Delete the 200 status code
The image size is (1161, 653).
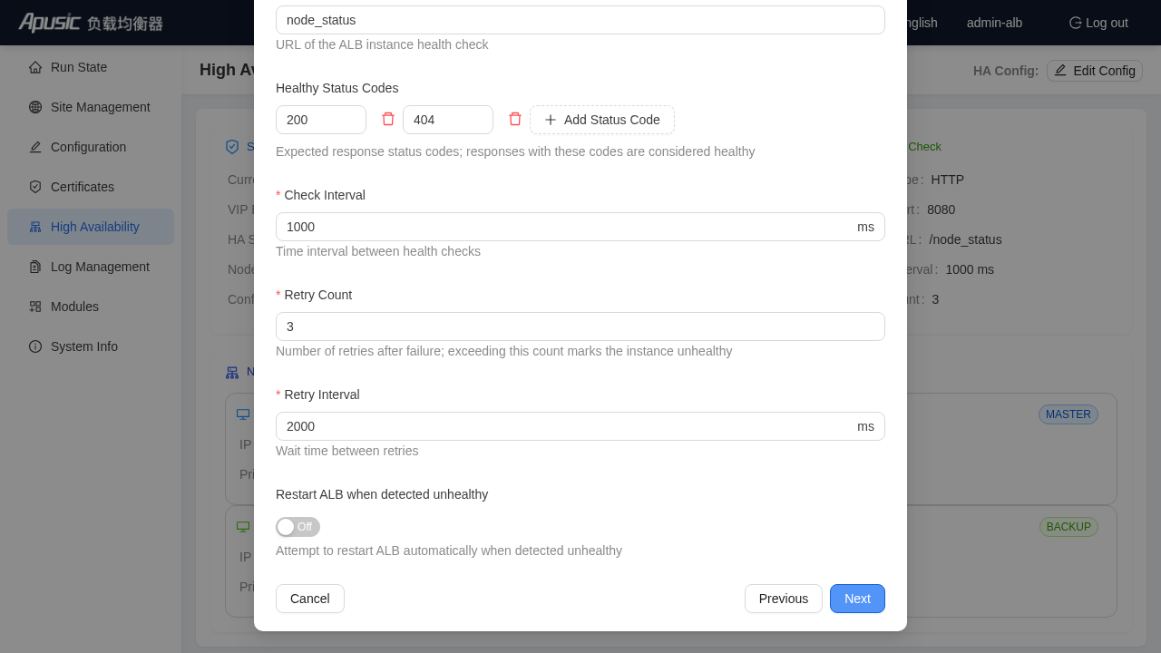pyautogui.click(x=388, y=119)
